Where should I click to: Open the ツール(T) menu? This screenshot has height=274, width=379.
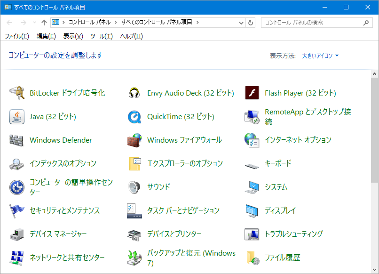(102, 36)
